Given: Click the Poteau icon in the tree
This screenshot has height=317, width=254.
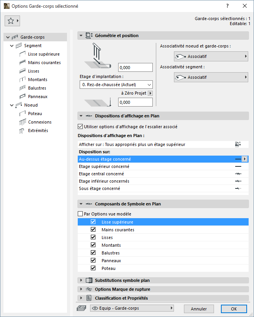Looking at the screenshot, I should (x=22, y=114).
